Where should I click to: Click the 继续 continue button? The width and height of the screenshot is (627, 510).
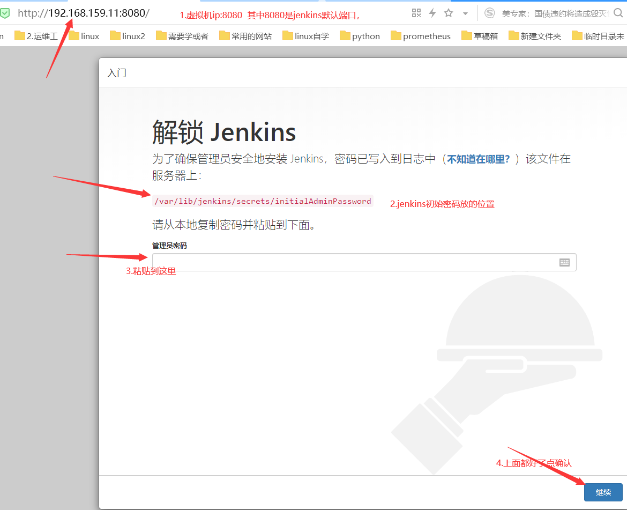(603, 492)
